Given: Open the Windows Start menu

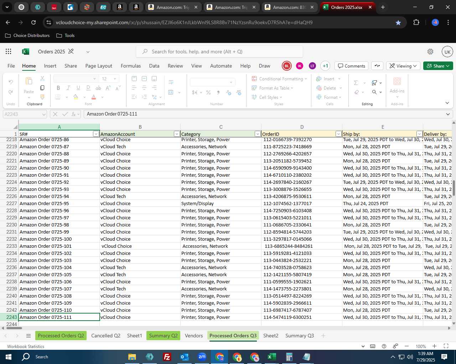Looking at the screenshot, I should coord(9,357).
